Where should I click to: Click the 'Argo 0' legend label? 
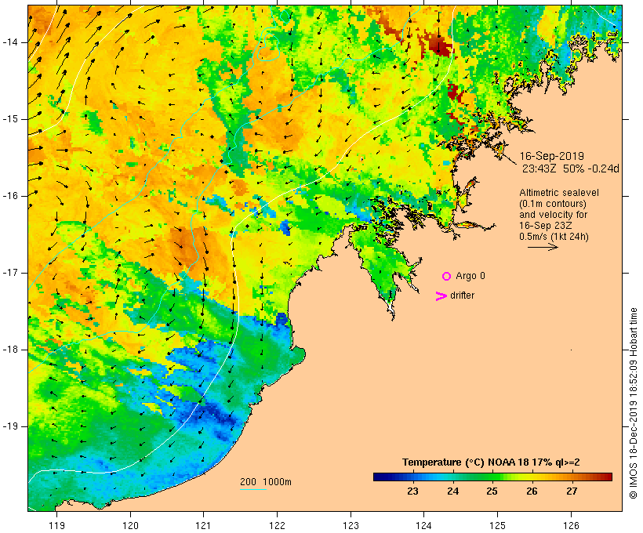(x=470, y=276)
